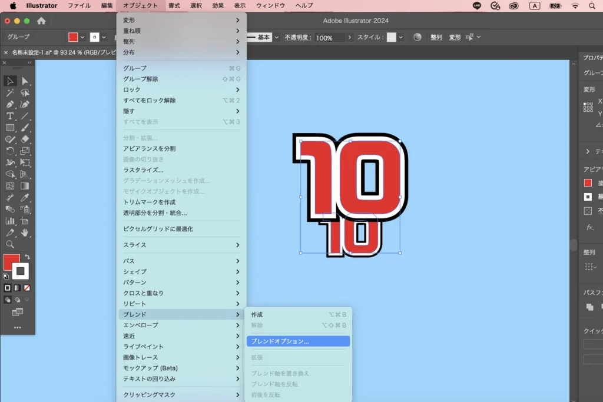Select the Direct Selection tool

[x=25, y=81]
